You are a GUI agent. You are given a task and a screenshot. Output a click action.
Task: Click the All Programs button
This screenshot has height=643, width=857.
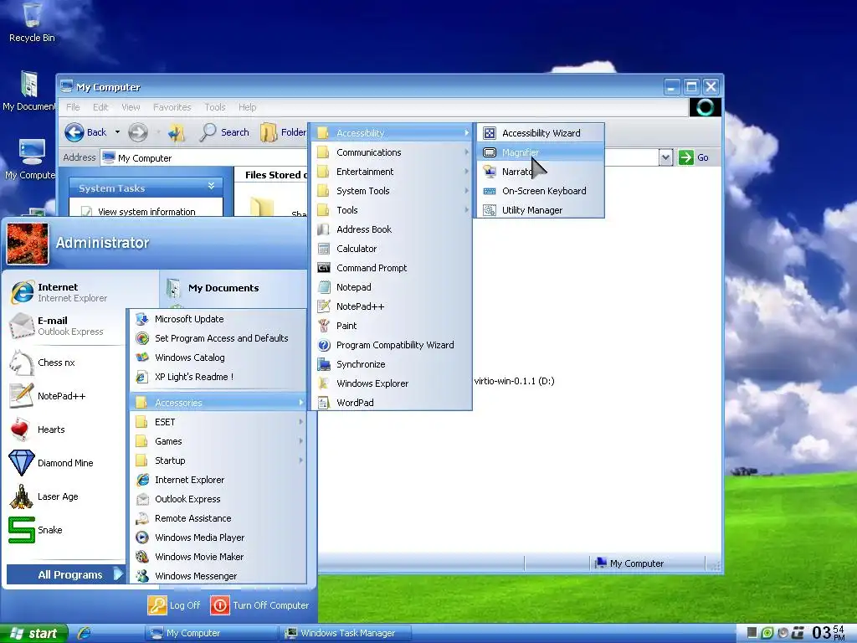tap(66, 574)
